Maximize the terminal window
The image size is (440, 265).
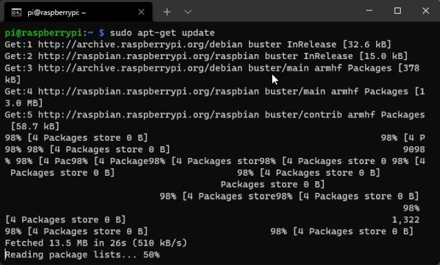click(397, 11)
